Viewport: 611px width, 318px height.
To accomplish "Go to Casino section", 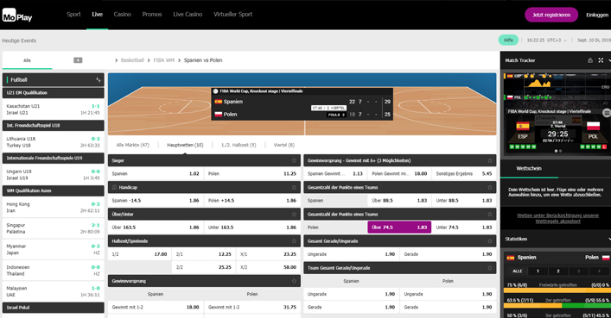I will tap(123, 15).
